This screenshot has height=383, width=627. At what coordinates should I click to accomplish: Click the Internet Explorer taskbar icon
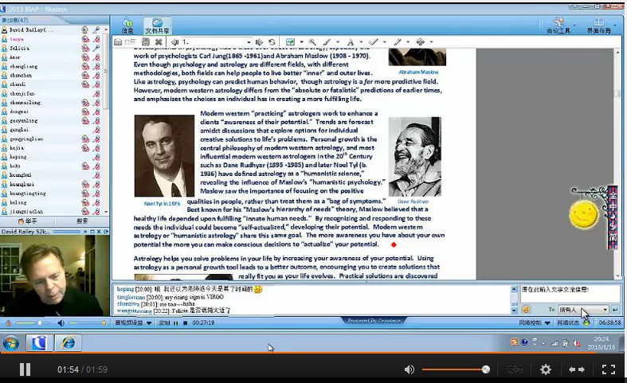[x=69, y=343]
